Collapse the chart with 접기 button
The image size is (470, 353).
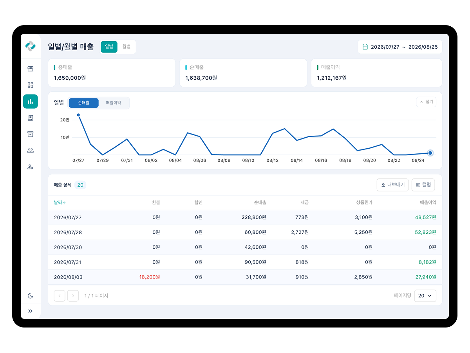(x=426, y=102)
